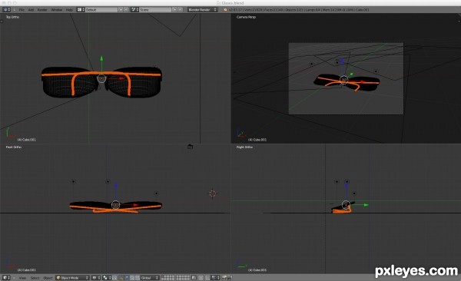Open the Help menu in header

(x=69, y=10)
